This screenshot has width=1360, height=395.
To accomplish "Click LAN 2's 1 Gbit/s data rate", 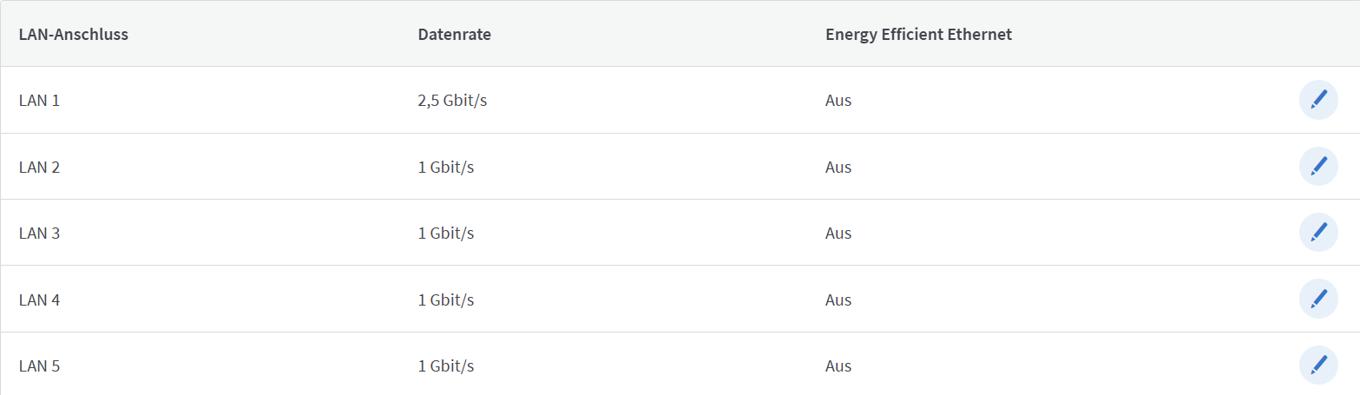I will (x=445, y=167).
